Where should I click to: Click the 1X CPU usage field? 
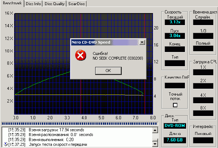pos(203,72)
